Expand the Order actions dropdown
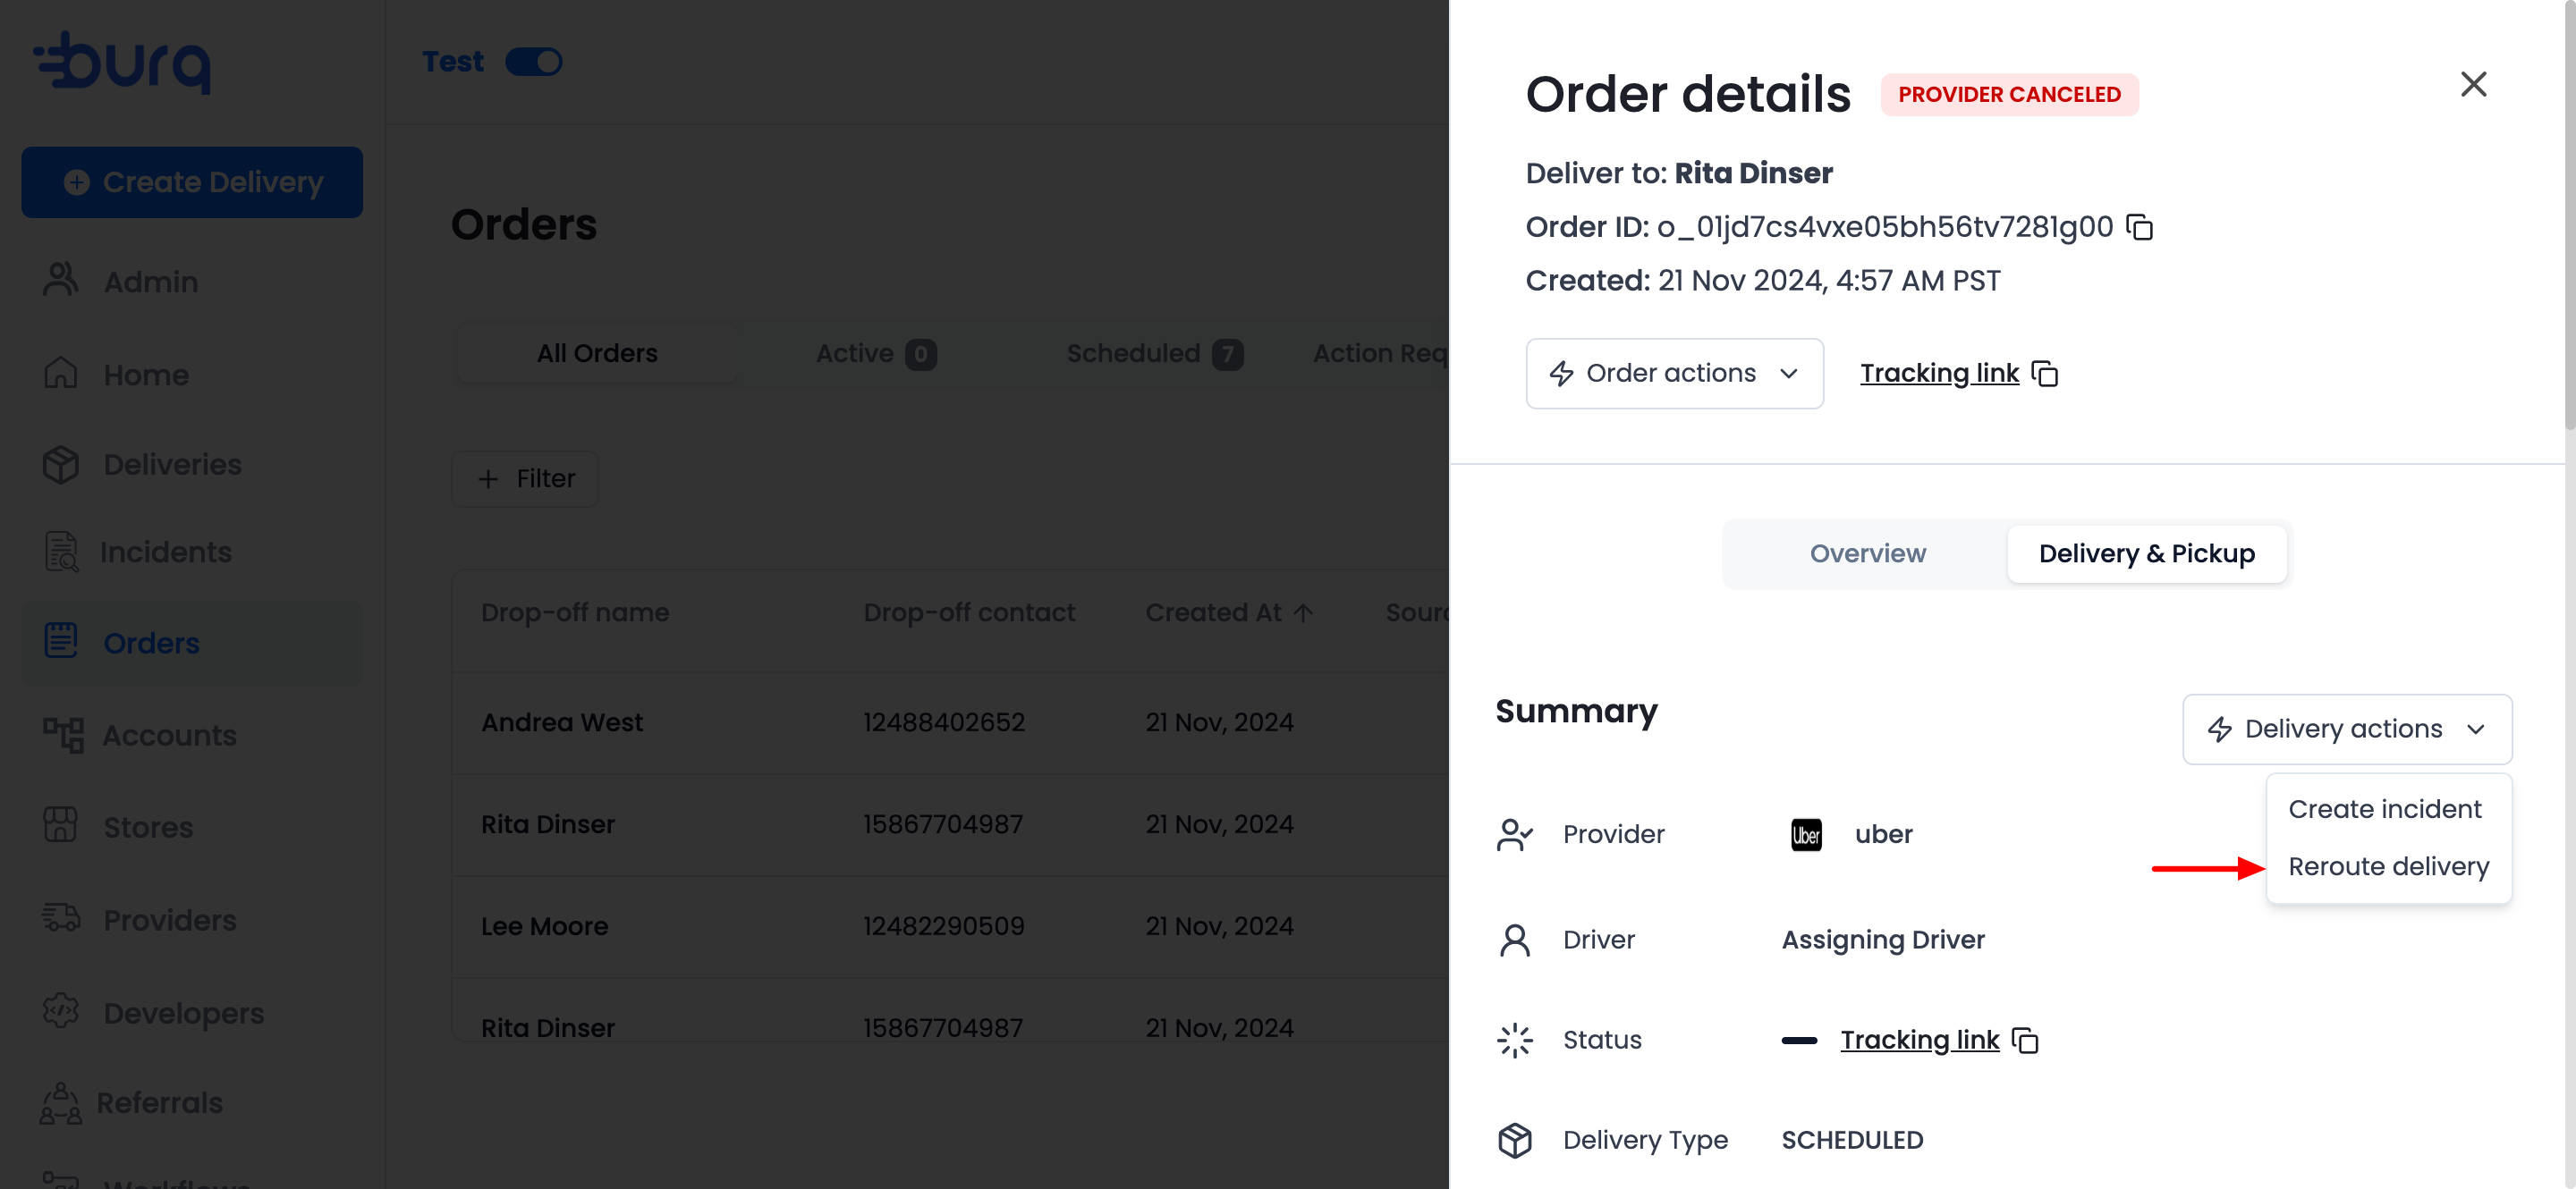The width and height of the screenshot is (2576, 1189). 1674,374
